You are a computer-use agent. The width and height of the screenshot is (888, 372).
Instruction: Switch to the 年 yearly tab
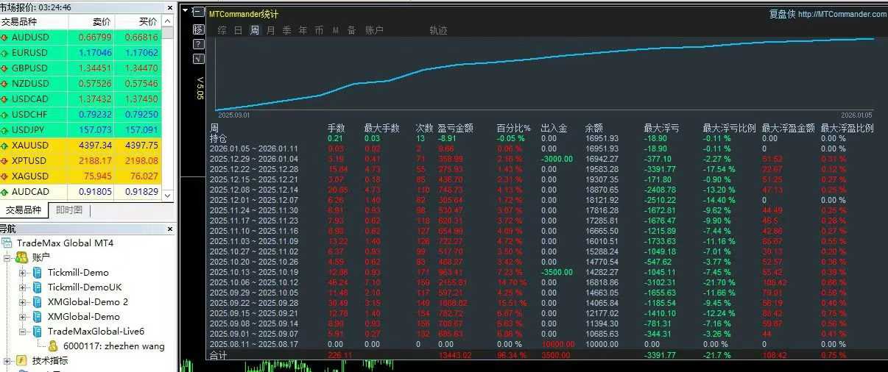(x=303, y=30)
